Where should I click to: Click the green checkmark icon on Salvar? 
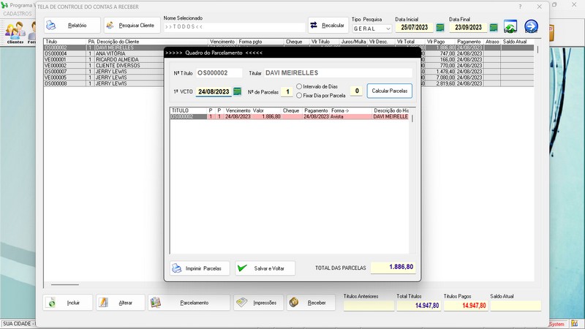tap(242, 268)
